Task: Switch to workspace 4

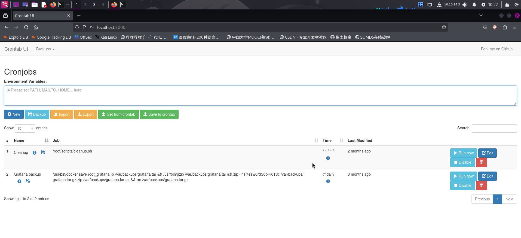Action: pyautogui.click(x=103, y=5)
